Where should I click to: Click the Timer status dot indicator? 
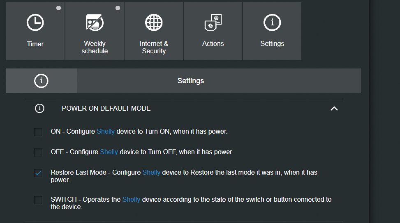(x=58, y=8)
